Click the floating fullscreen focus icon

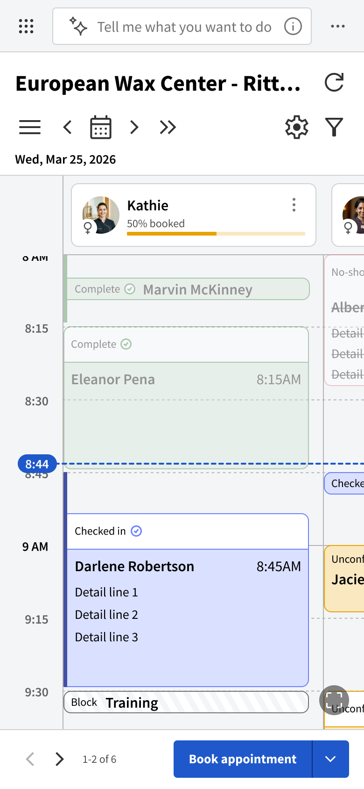tap(334, 700)
